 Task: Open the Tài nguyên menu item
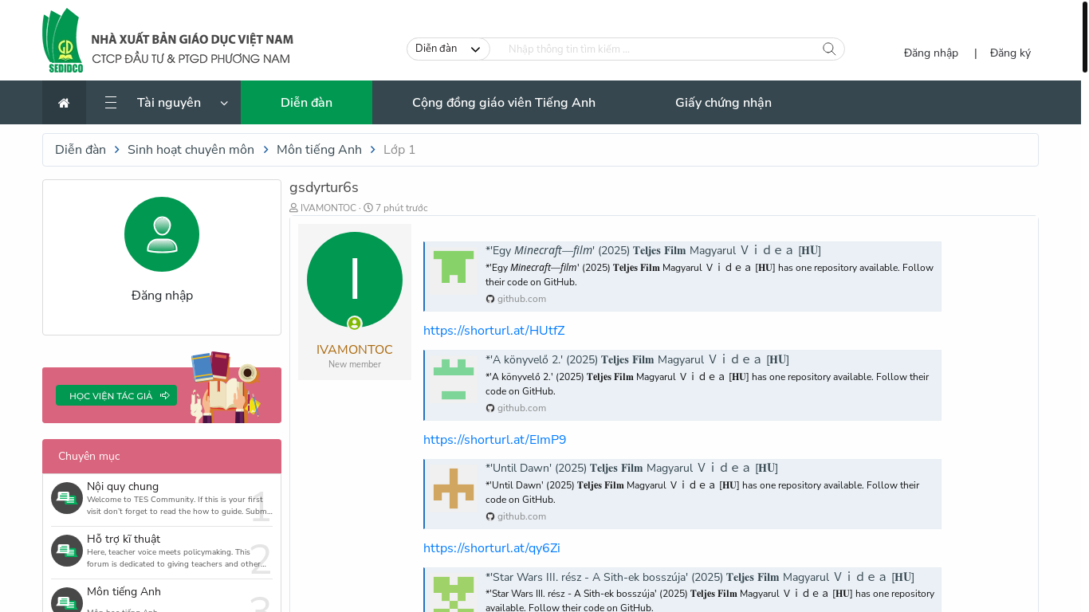[x=169, y=103]
